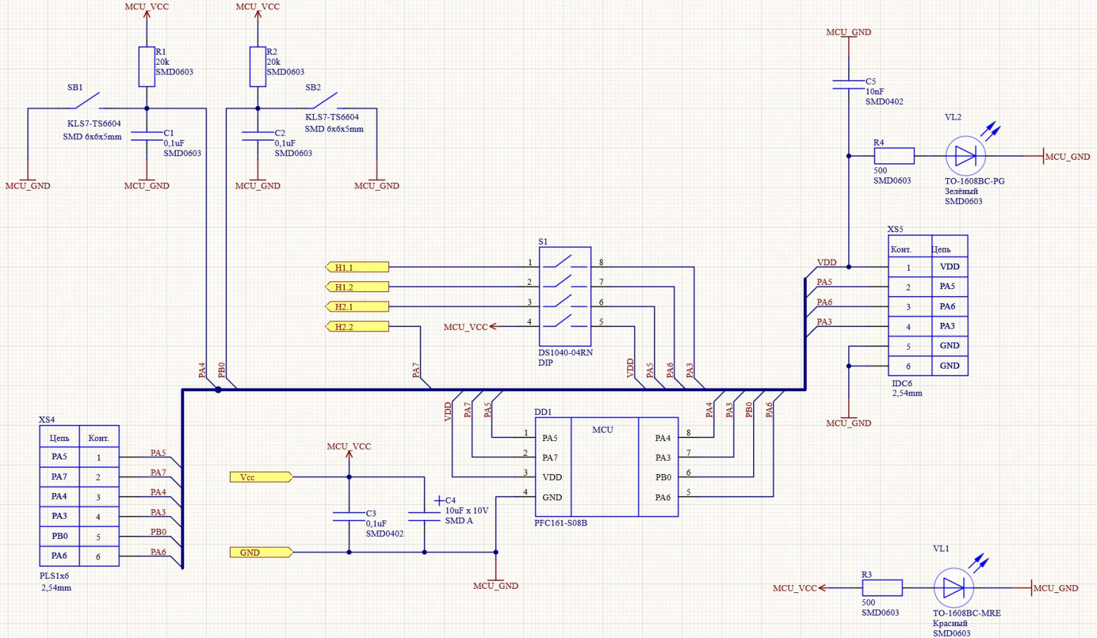Click the H1.1 yellow port label
1097x638 pixels.
coord(357,267)
